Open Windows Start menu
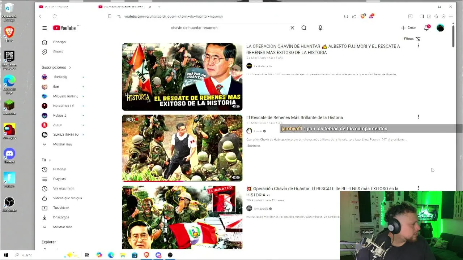Image resolution: width=463 pixels, height=260 pixels. (6, 255)
